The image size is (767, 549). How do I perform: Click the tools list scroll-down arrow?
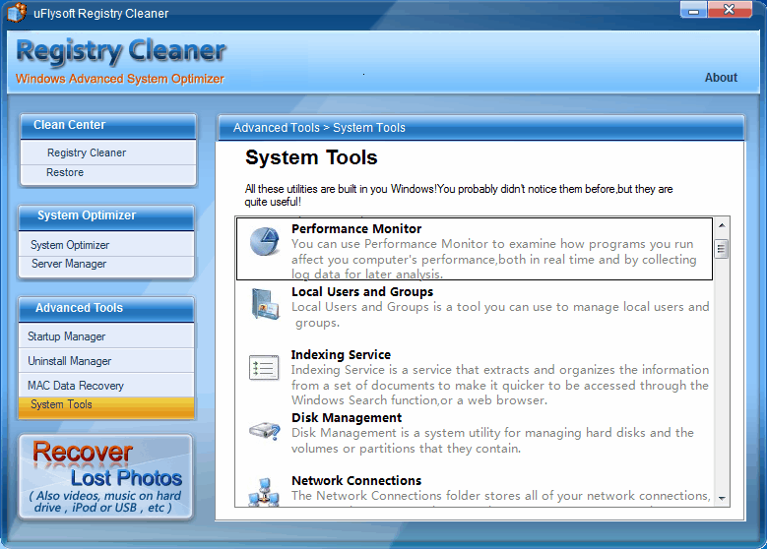tap(722, 499)
